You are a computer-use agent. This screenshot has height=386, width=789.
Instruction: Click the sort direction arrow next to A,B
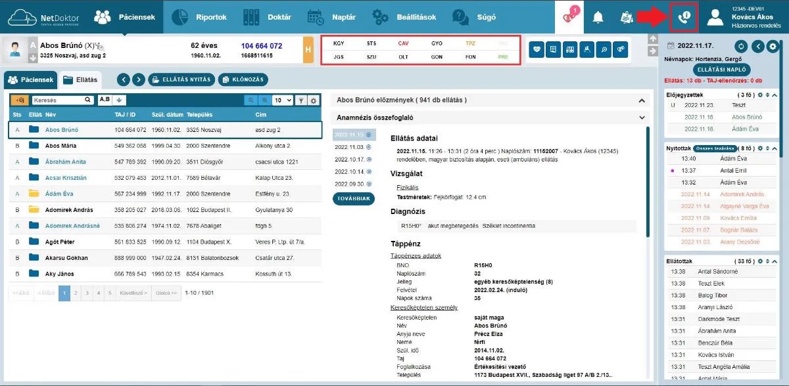coord(119,100)
